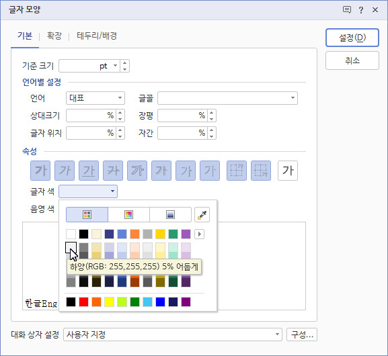388x356 pixels.
Task: Select the pure blue standard color swatch in bottom row
Action: (160, 302)
